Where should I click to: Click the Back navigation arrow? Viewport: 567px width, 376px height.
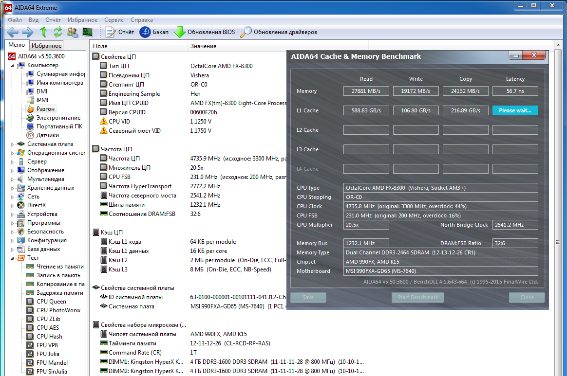[13, 32]
